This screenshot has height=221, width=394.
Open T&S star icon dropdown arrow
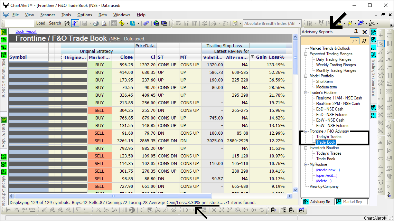(x=355, y=23)
